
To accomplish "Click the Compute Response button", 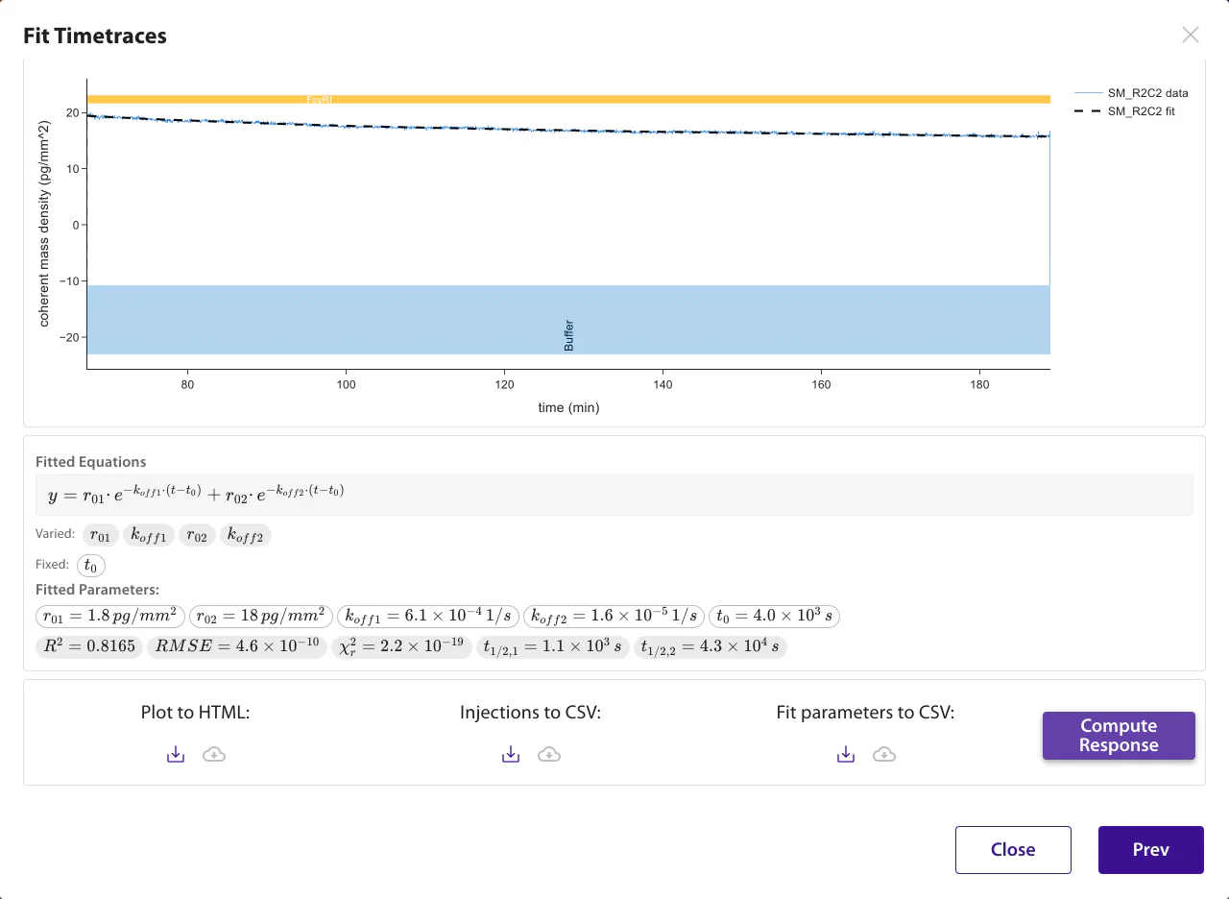I will (1119, 736).
